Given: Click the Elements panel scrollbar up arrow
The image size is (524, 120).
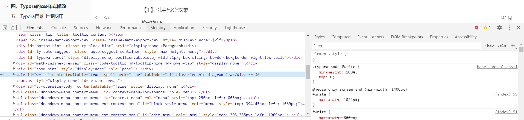Looking at the screenshot, I should click(308, 35).
